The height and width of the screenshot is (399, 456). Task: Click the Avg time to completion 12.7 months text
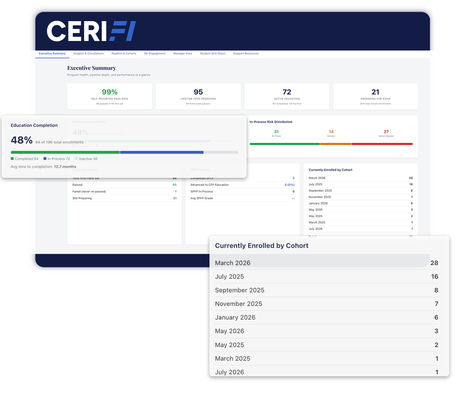pyautogui.click(x=44, y=167)
